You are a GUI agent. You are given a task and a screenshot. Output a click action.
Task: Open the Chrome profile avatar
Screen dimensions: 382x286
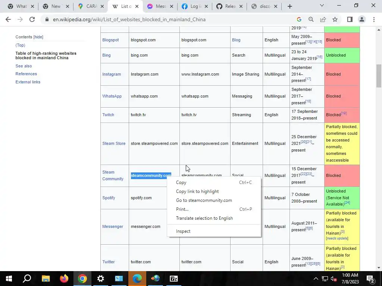[x=362, y=19]
